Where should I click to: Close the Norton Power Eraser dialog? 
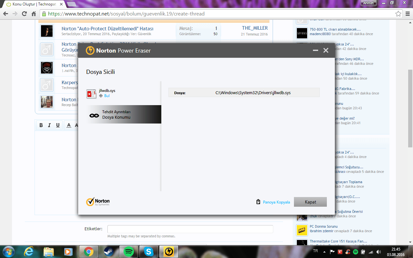pyautogui.click(x=326, y=50)
